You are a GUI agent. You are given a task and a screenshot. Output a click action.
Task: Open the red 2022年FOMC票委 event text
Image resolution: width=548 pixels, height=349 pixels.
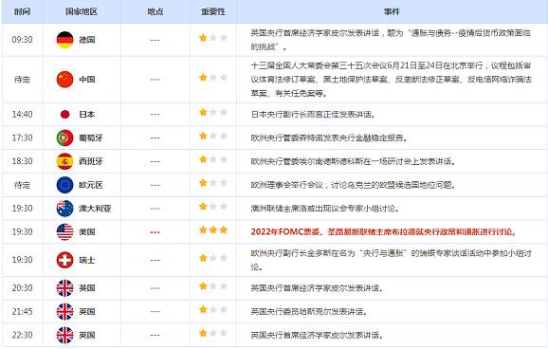[383, 231]
